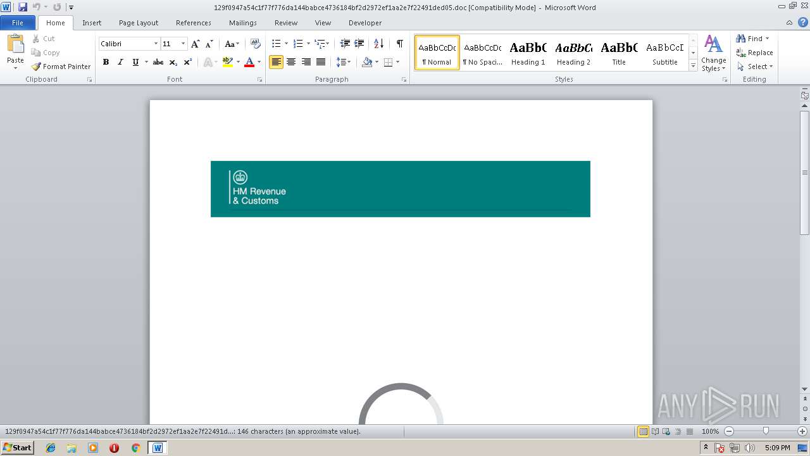Click the Find button
The height and width of the screenshot is (456, 810).
tap(752, 39)
